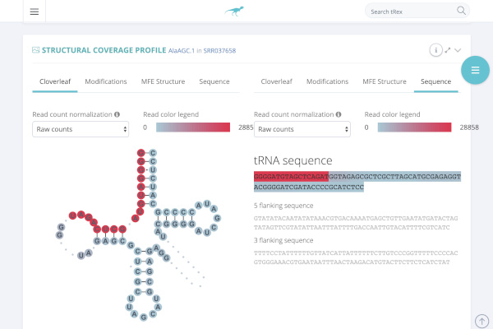Click the tRex dinosaur logo
This screenshot has height=329, width=493.
[x=234, y=12]
